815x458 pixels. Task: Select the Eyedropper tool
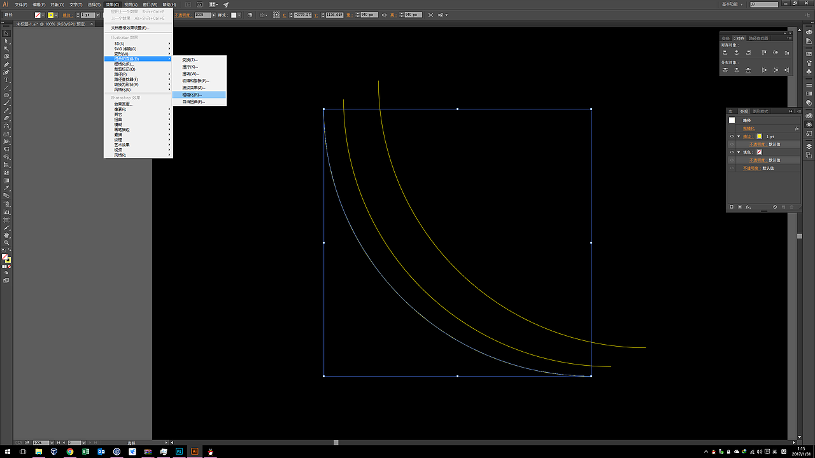6,188
